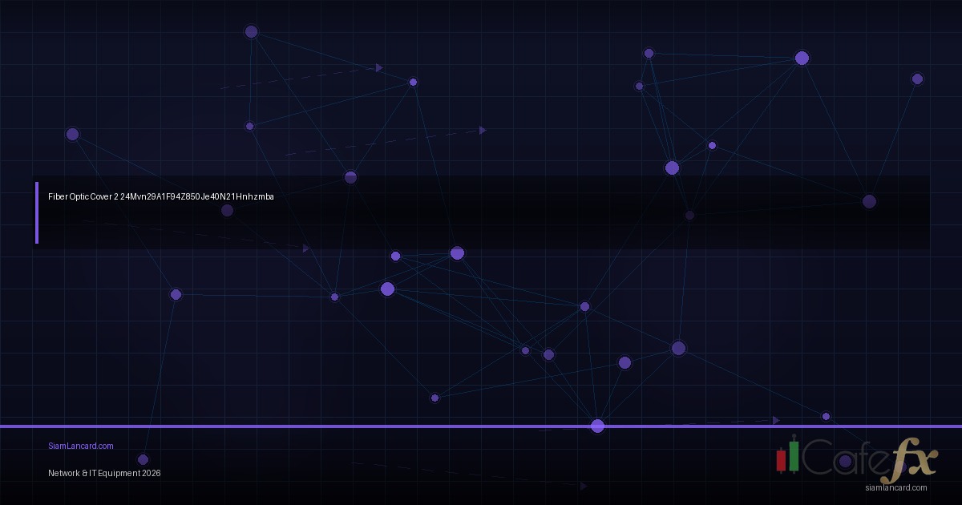962x505 pixels.
Task: Open the SiamLancard.com link
Action: click(80, 446)
